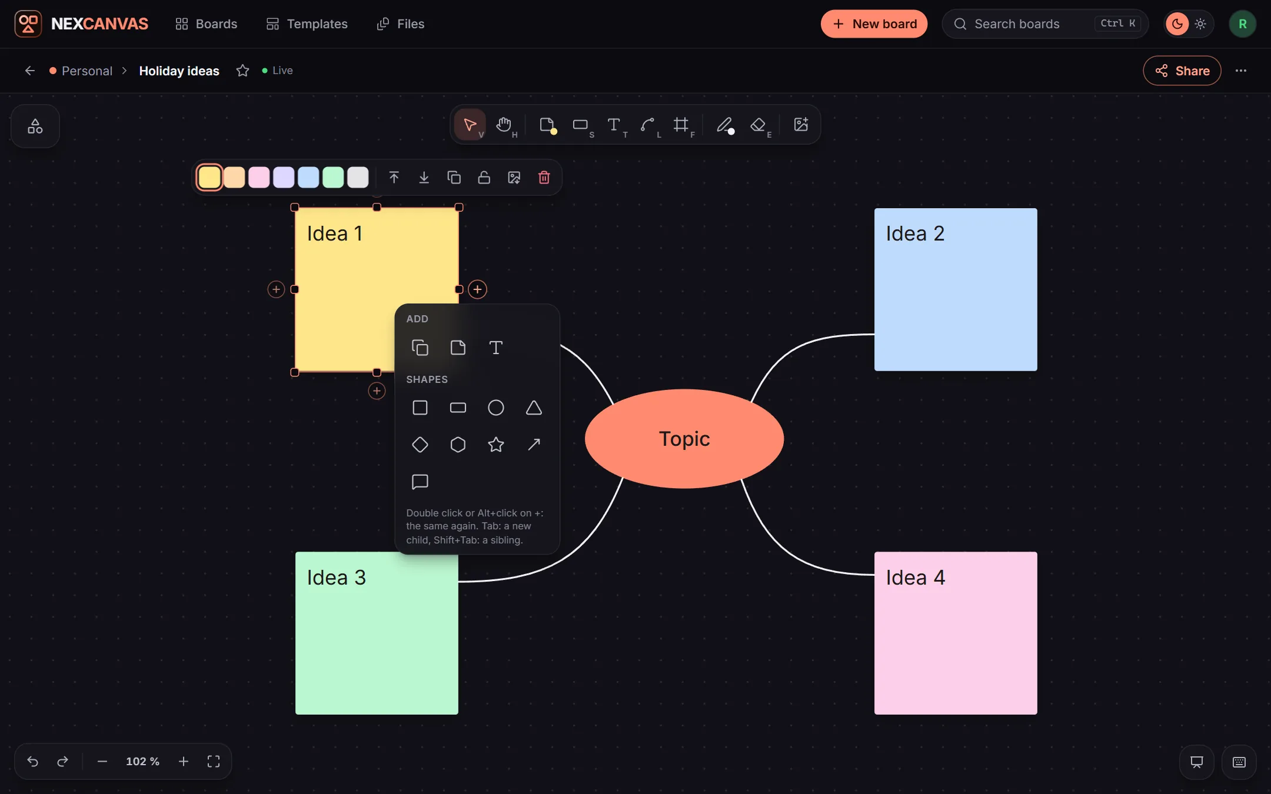Toggle fullscreen fit view
The width and height of the screenshot is (1271, 794).
(x=214, y=762)
